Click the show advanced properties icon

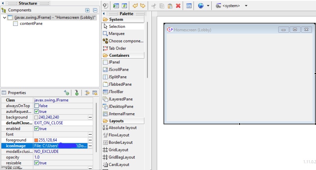[x=87, y=92]
